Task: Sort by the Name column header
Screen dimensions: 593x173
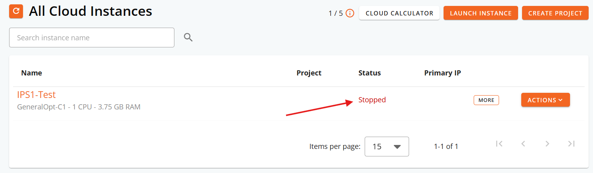Action: [x=32, y=73]
